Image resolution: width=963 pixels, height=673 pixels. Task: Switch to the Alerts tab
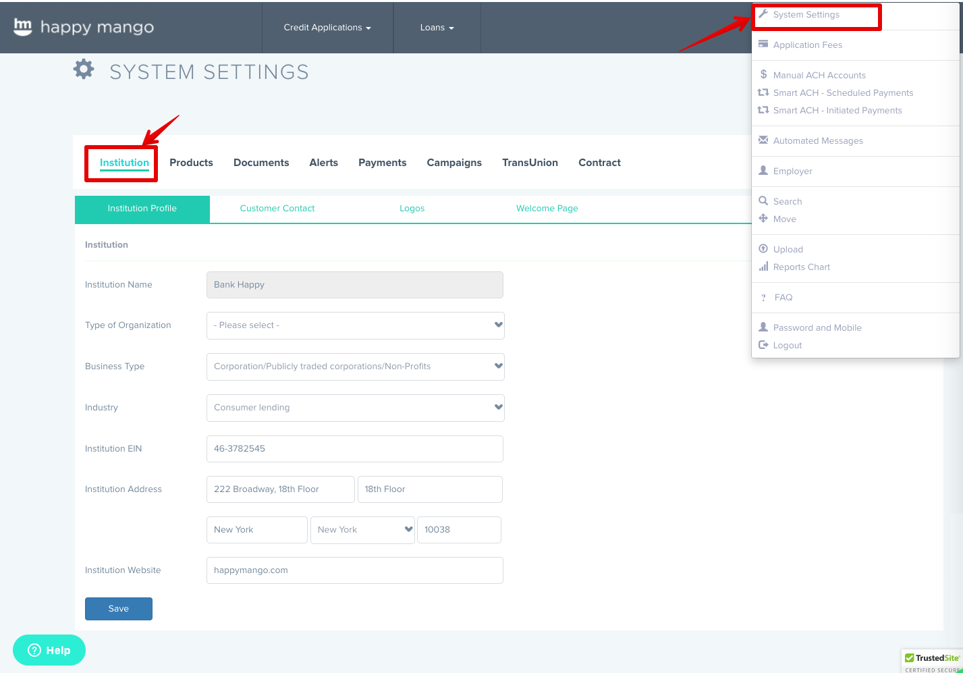pyautogui.click(x=324, y=163)
